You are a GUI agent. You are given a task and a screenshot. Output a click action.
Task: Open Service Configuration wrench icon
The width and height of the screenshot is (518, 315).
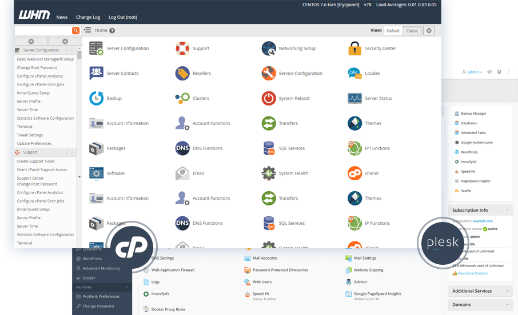(269, 73)
